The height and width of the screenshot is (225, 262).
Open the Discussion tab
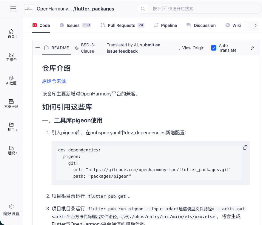click(201, 25)
